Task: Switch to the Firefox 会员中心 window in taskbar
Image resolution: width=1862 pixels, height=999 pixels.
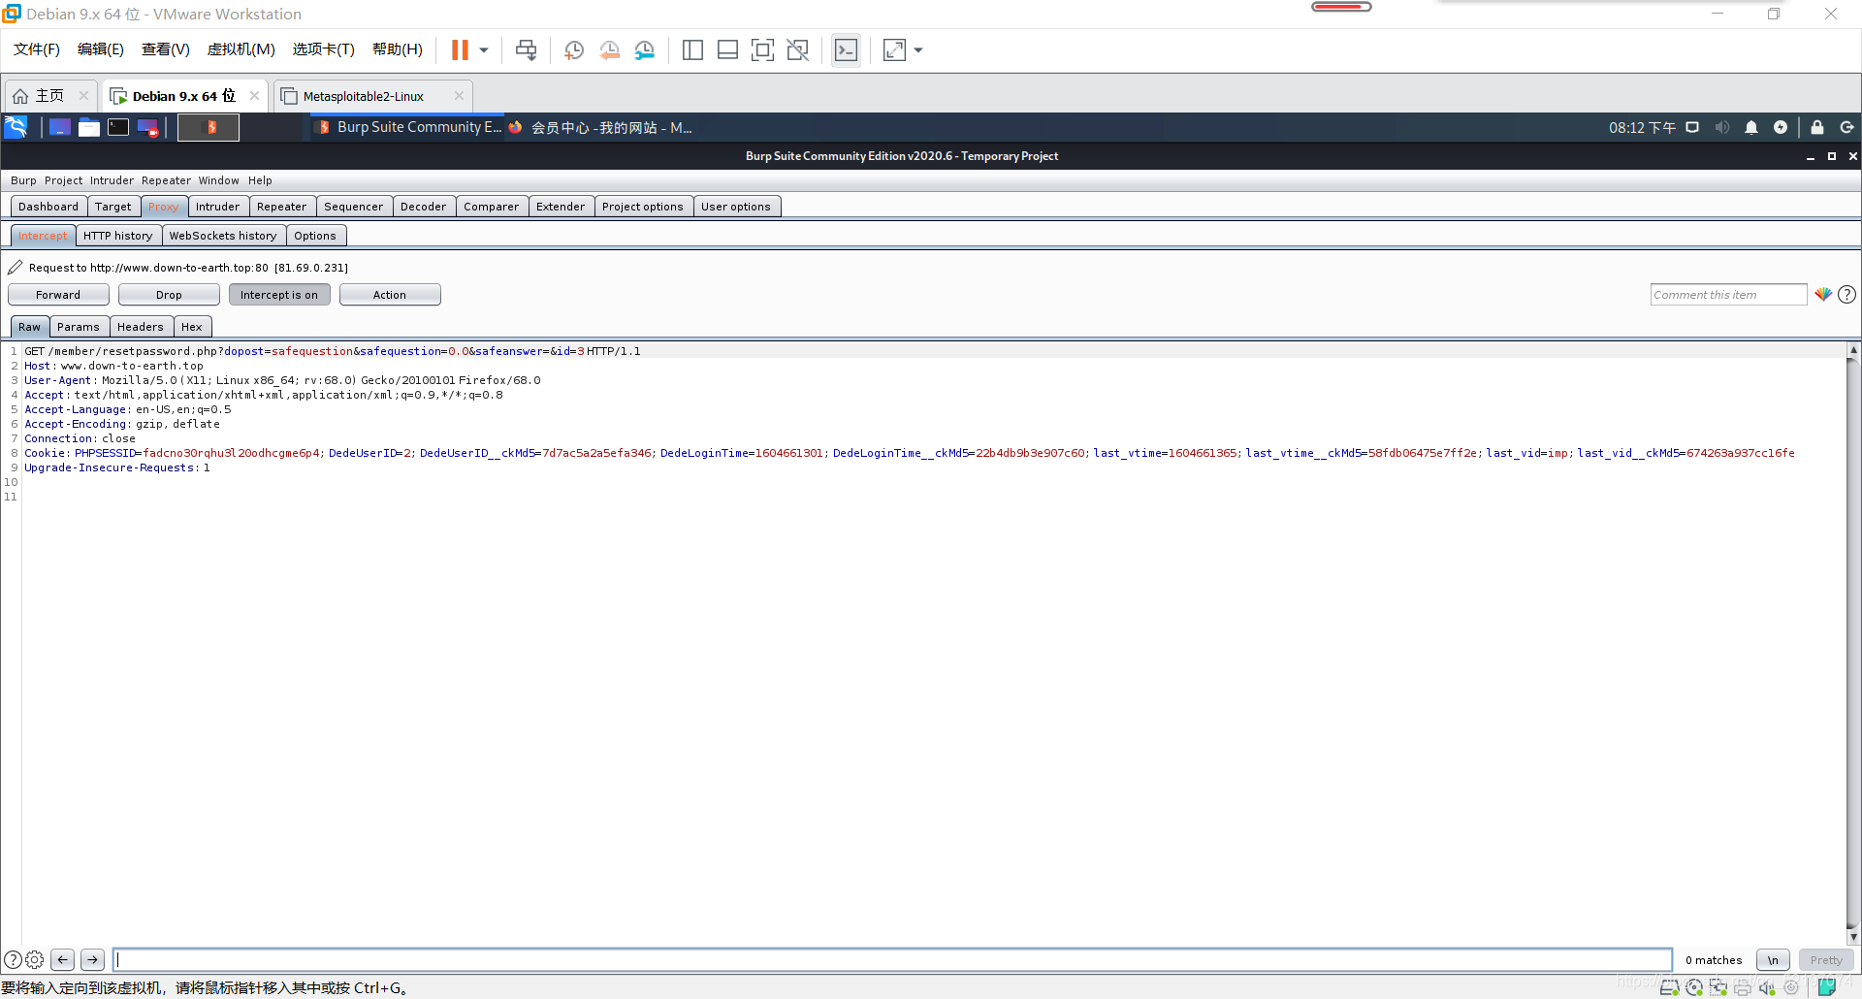Action: [601, 127]
